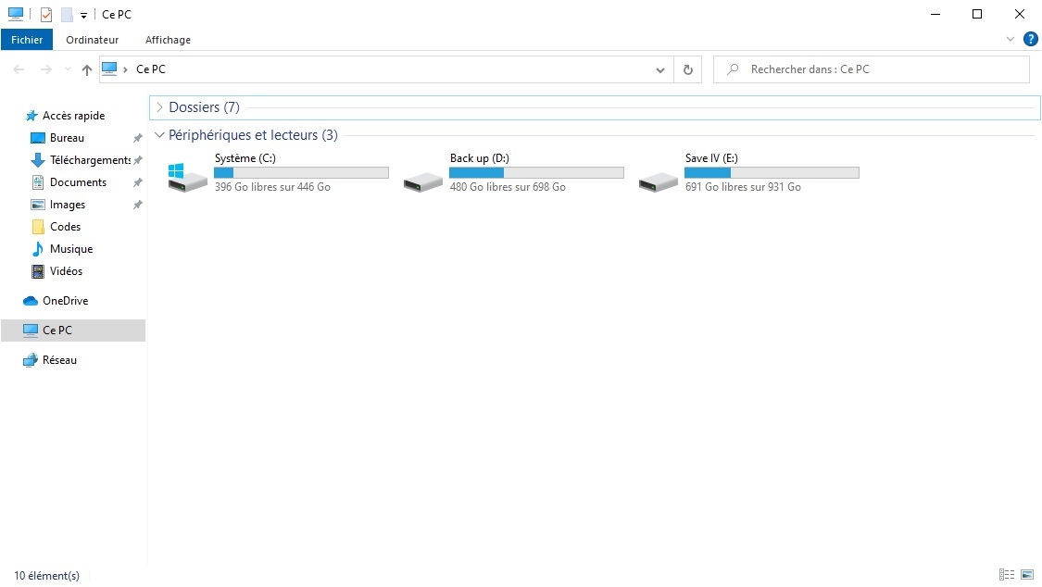1042x587 pixels.
Task: Select Réseau in the navigation pane
Action: coord(59,360)
